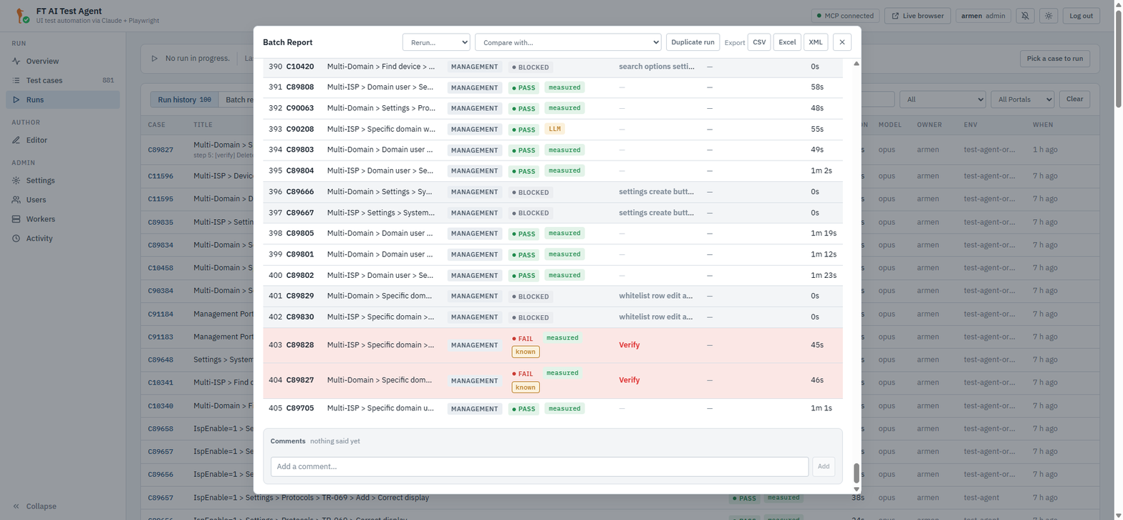The height and width of the screenshot is (520, 1123).
Task: Export report as CSV
Action: tap(759, 42)
